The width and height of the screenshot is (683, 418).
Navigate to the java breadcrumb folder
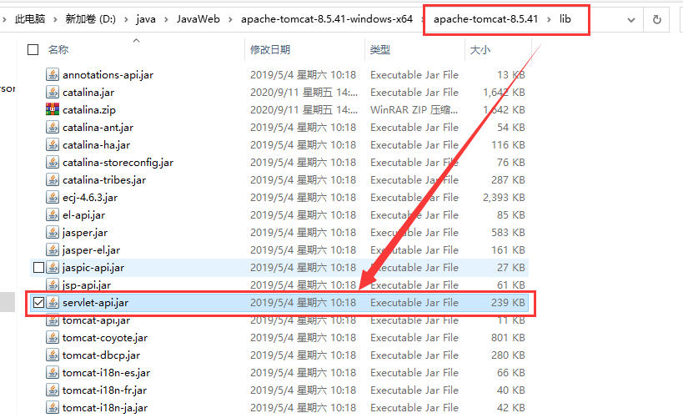[x=146, y=19]
